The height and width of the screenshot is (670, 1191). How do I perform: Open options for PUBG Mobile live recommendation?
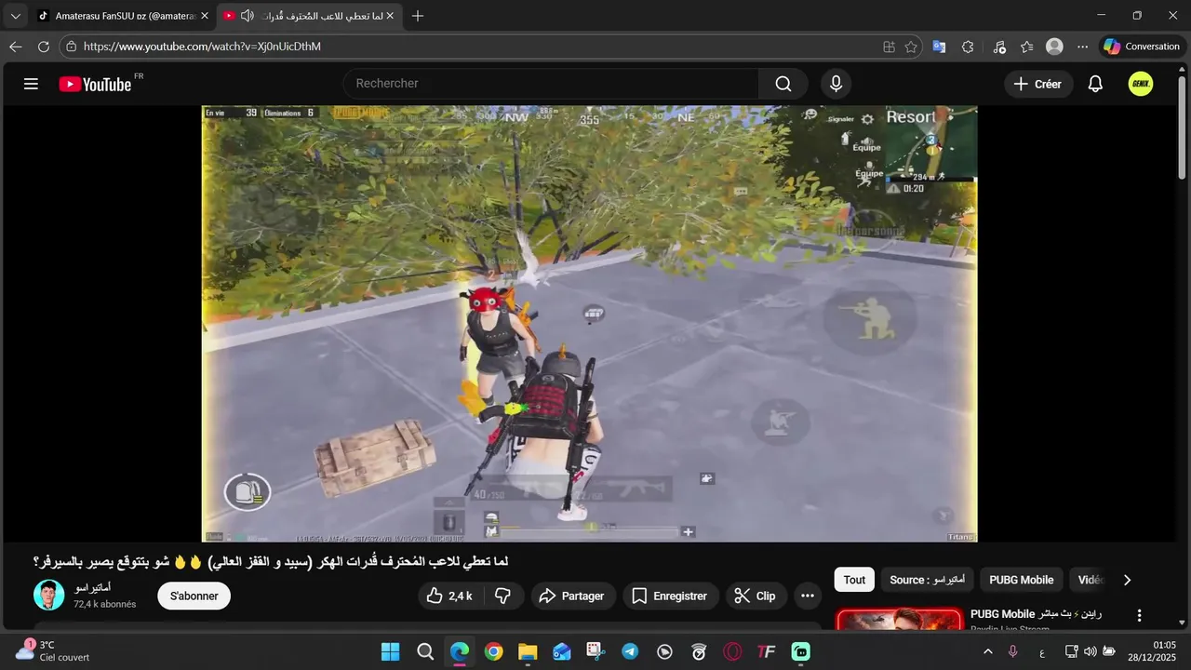point(1139,615)
